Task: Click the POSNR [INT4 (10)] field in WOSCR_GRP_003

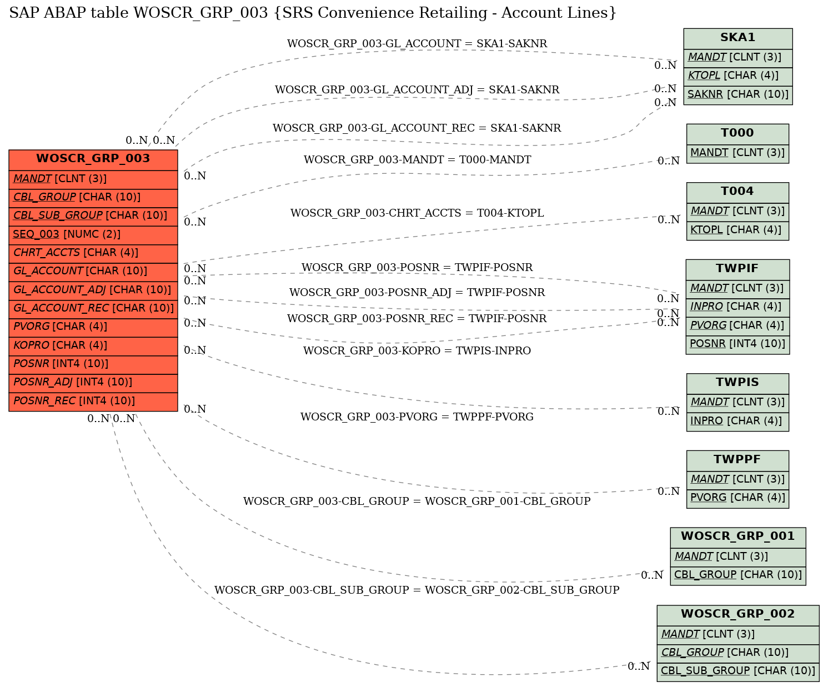Action: tap(93, 364)
